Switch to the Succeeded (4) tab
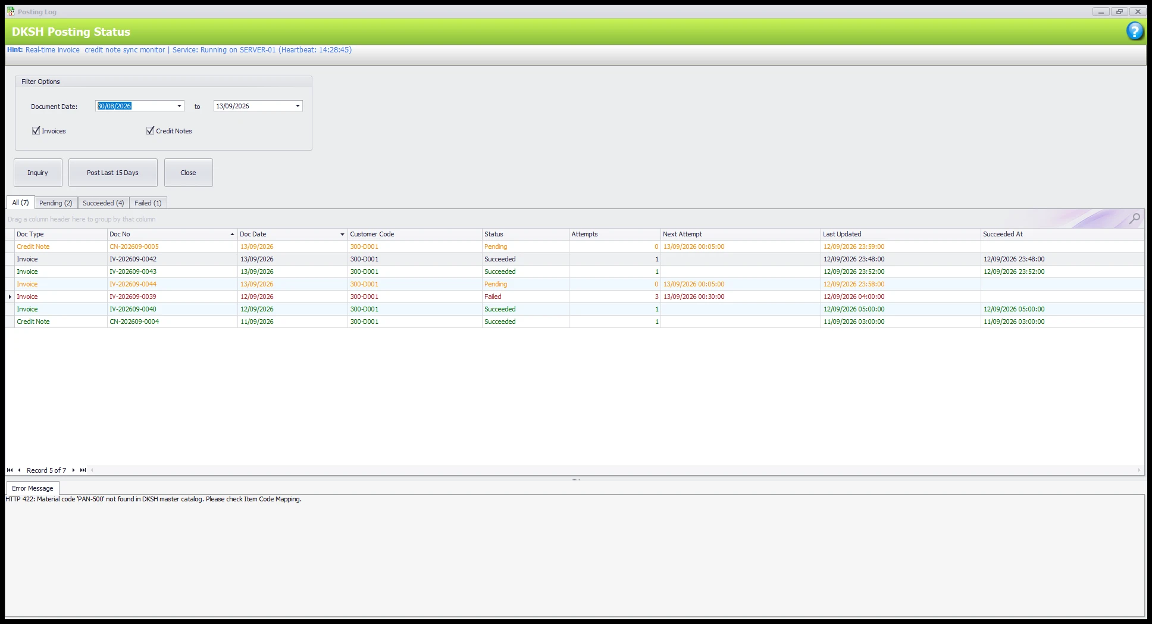The image size is (1152, 624). tap(104, 203)
